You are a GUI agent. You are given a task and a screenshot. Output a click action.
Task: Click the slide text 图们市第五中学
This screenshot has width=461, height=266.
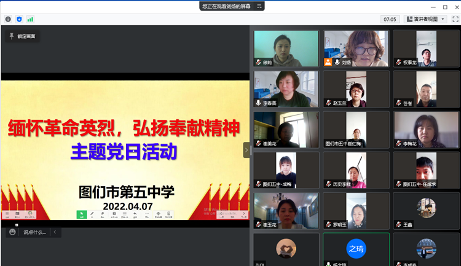[127, 192]
